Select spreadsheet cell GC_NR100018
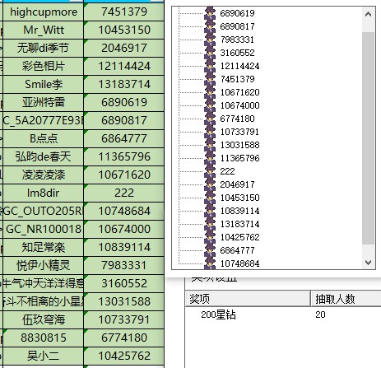The width and height of the screenshot is (381, 368). [44, 229]
